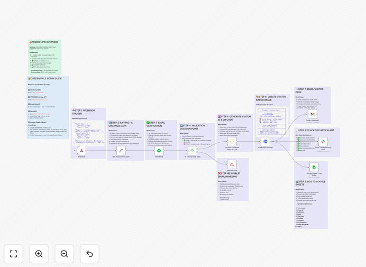This screenshot has width=366, height=267.
Task: Click the Step 6 Create Visitor Badge Image heading
Action: click(x=271, y=98)
